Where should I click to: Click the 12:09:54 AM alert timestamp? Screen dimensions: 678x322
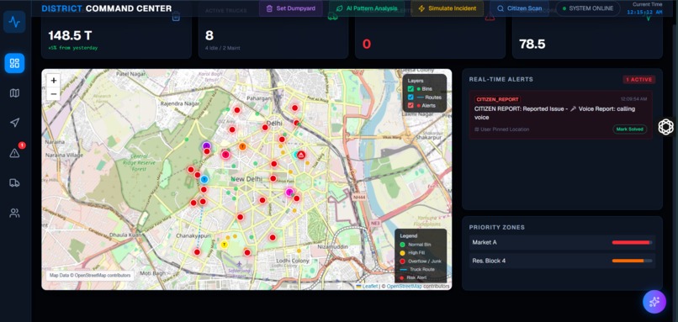633,99
